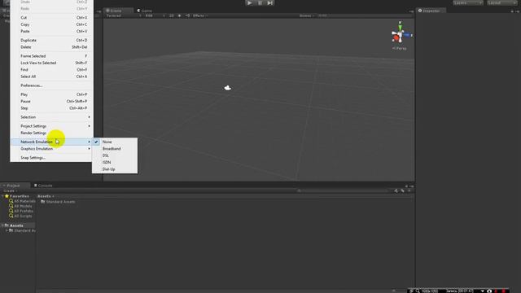This screenshot has height=293, width=521.
Task: Toggle 2D mode in Scene toolbar
Action: pos(172,15)
